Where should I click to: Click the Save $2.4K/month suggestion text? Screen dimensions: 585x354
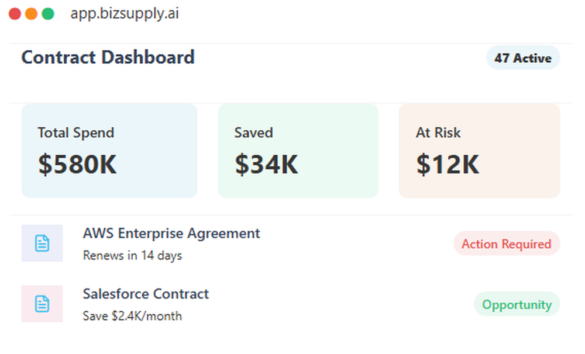tap(132, 316)
